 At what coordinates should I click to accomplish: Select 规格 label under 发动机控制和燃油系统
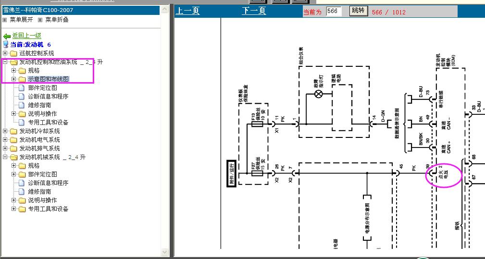point(34,71)
